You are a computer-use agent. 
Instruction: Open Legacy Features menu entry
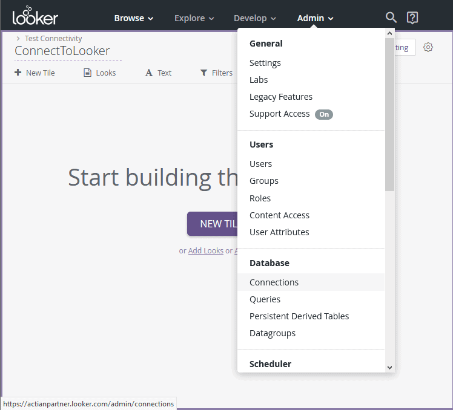coord(311,97)
